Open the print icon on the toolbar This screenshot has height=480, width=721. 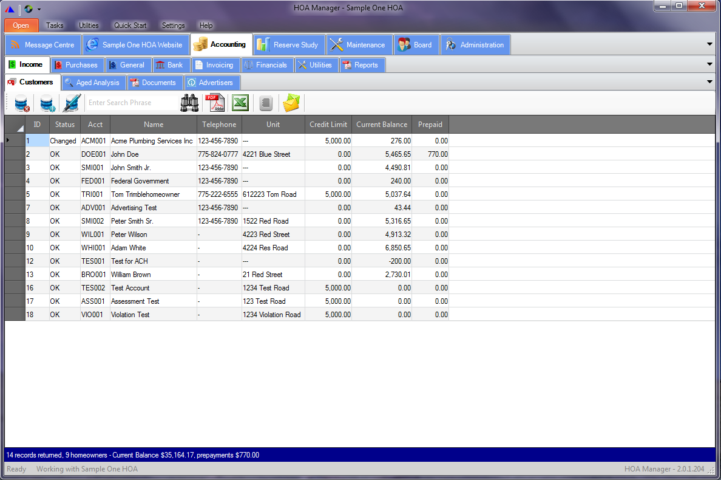tap(266, 103)
